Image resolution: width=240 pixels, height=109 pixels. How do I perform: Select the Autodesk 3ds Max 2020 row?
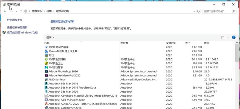139,92
